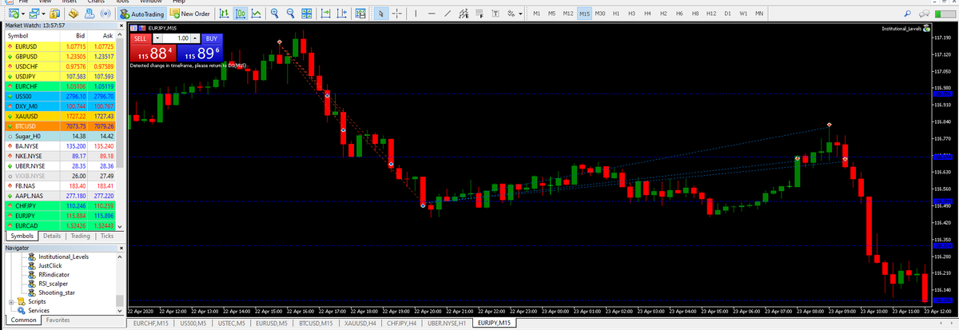This screenshot has width=959, height=330.
Task: Open the search magnifier icon
Action: coord(907,14)
